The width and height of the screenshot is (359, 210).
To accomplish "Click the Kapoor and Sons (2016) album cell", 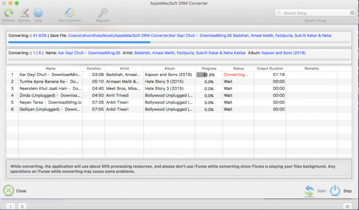I will coord(168,75).
